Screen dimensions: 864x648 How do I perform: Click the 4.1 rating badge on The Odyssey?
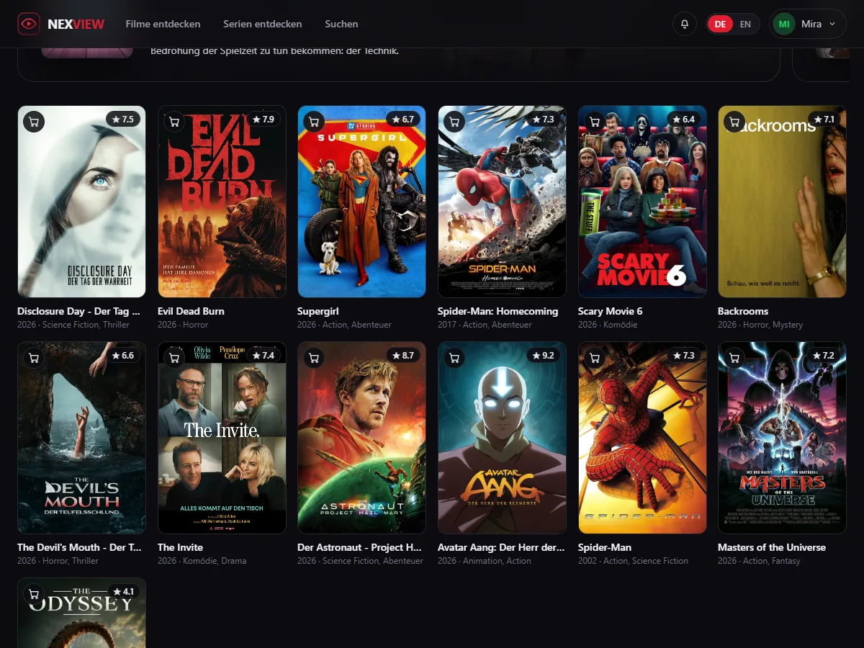coord(123,592)
